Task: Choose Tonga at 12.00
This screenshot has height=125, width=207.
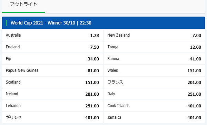Action: [x=154, y=47]
